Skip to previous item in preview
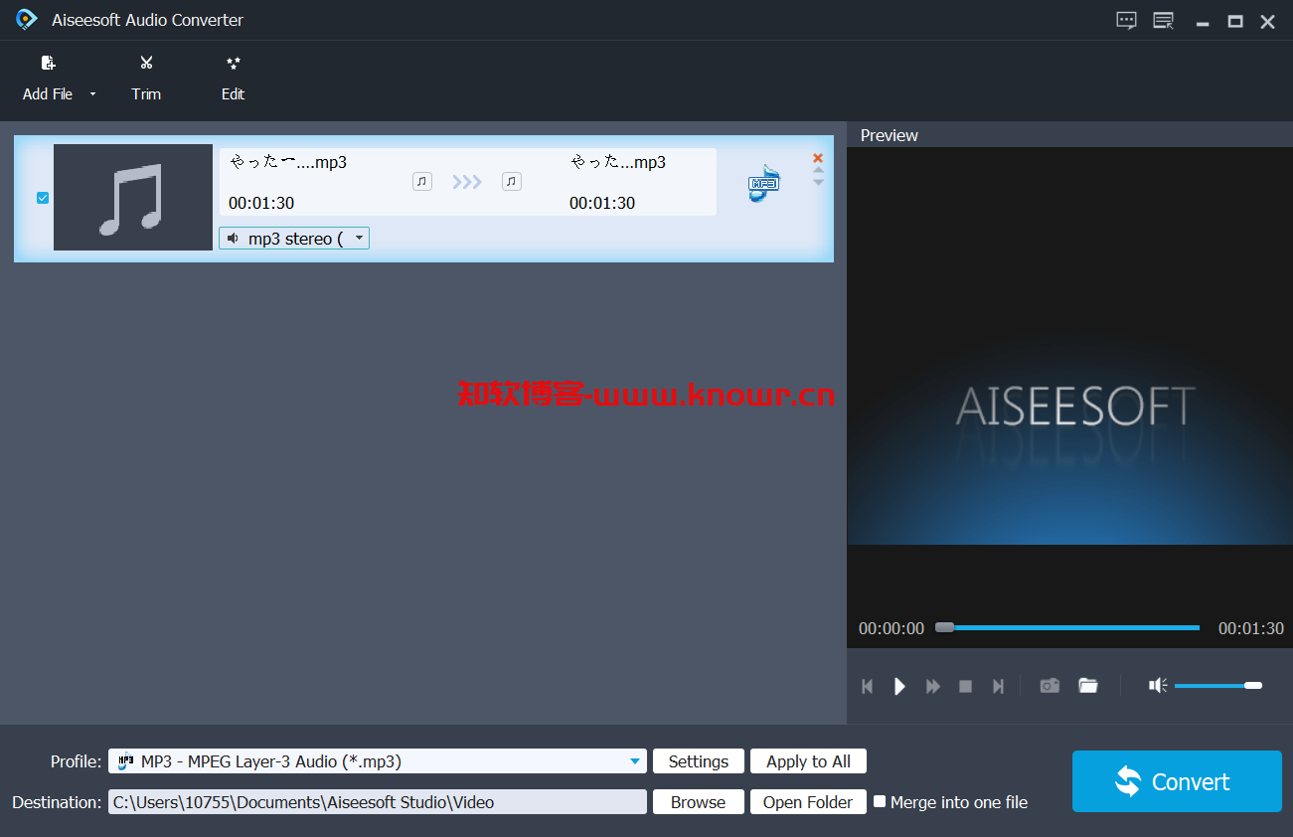The height and width of the screenshot is (837, 1293). coord(867,686)
